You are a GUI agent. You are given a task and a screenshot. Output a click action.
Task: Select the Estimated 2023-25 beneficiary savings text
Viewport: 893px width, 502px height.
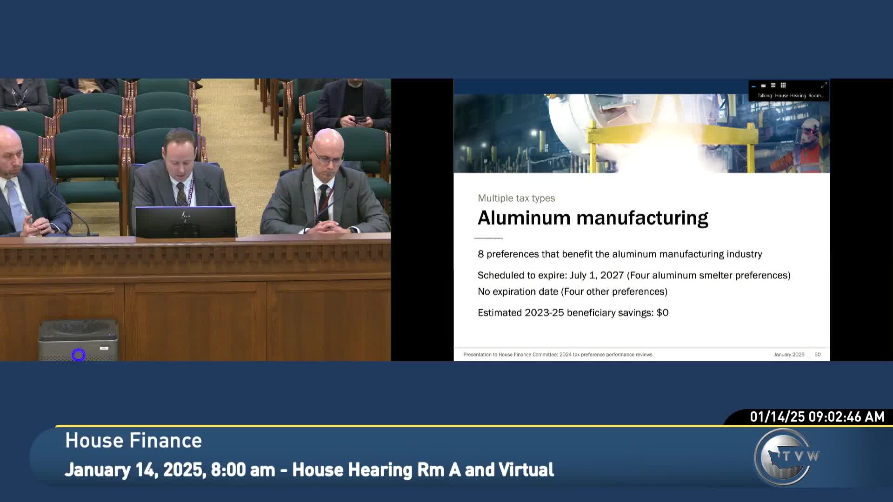[x=573, y=313]
